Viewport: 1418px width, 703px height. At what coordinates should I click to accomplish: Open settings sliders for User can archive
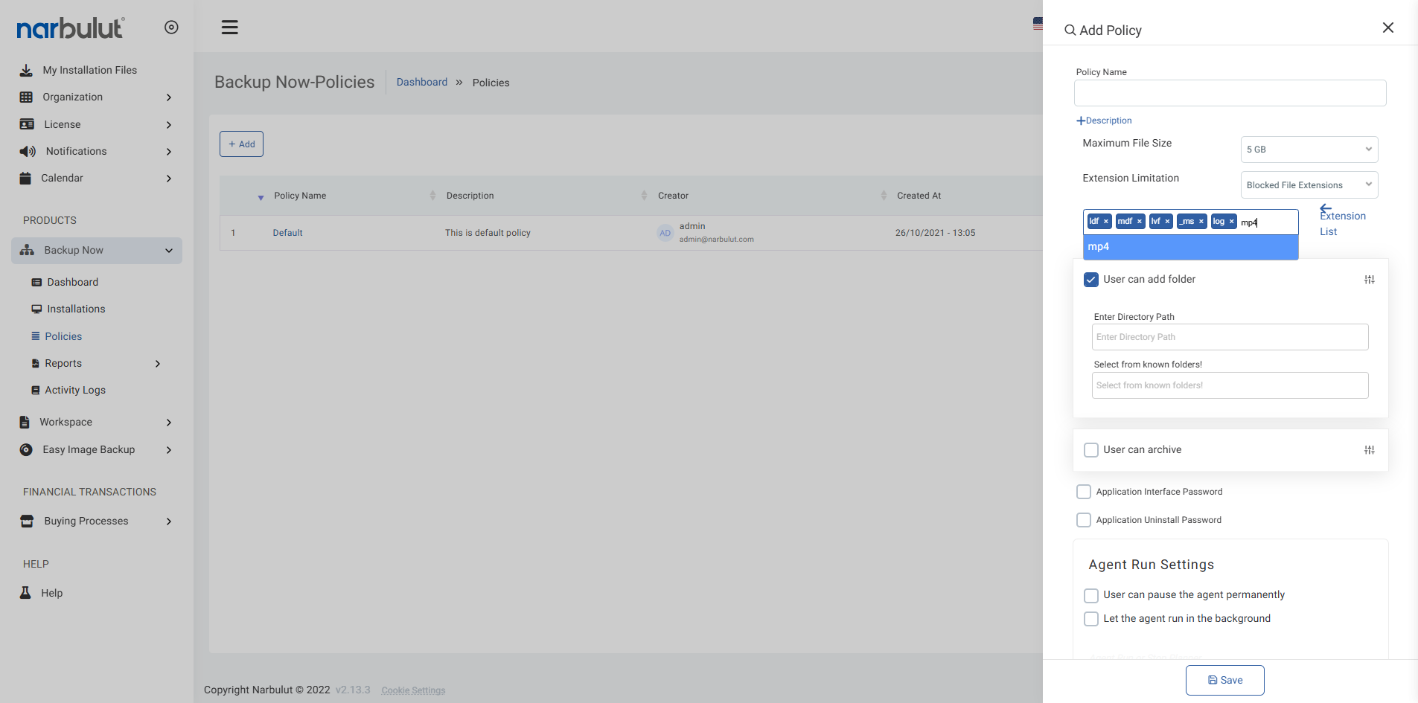tap(1369, 450)
